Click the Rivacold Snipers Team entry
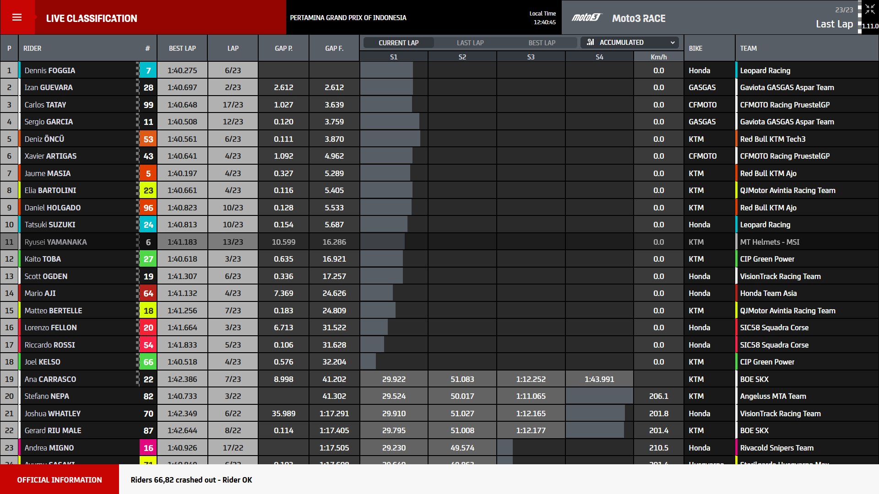The image size is (879, 494). pyautogui.click(x=777, y=448)
